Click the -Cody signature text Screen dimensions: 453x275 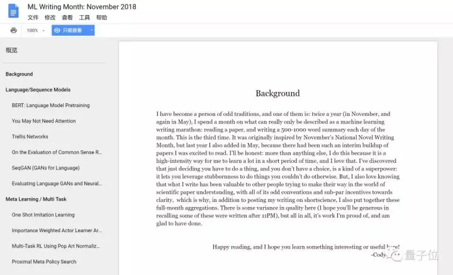pyautogui.click(x=379, y=254)
